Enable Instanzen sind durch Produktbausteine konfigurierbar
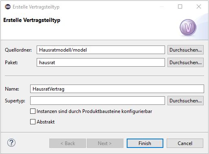This screenshot has width=209, height=154. pos(33,111)
